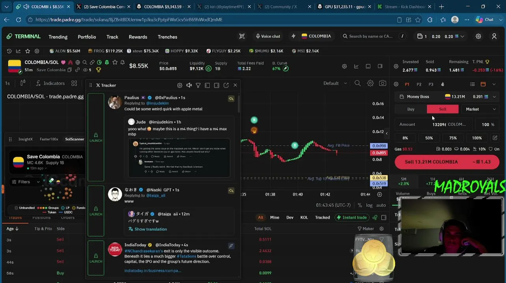Select the Buy side toggle
506x283 pixels.
[x=411, y=109]
